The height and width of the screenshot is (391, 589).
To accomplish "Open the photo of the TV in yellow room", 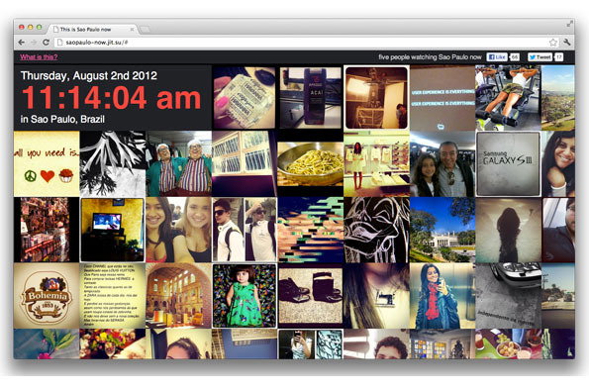I will [112, 230].
